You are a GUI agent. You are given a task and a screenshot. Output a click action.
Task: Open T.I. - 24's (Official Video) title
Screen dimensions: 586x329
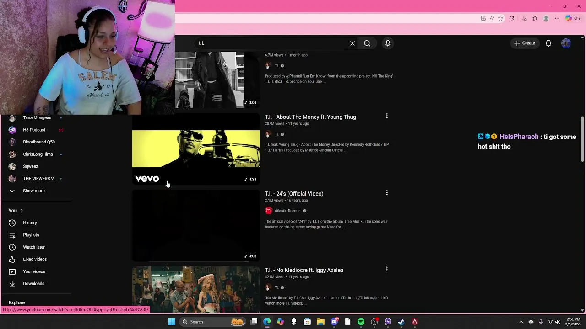click(x=294, y=194)
